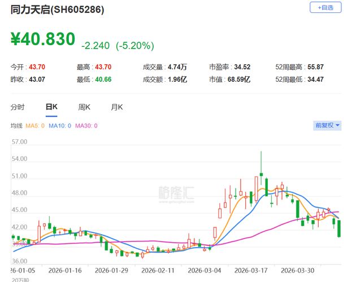Click the 52周最低 value 34.47
This screenshot has width=356, height=282.
pyautogui.click(x=315, y=80)
